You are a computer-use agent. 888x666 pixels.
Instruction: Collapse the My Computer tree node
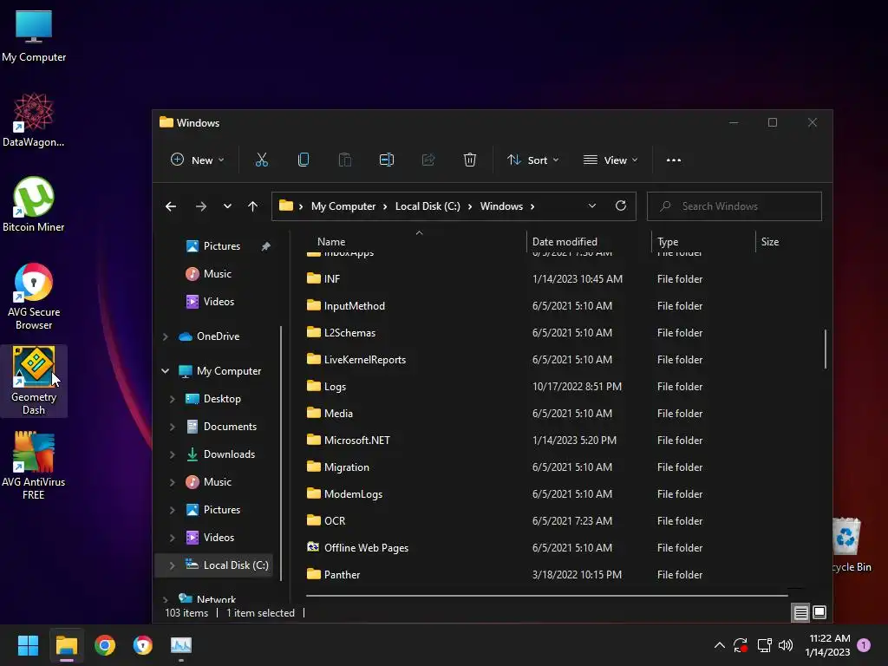166,371
